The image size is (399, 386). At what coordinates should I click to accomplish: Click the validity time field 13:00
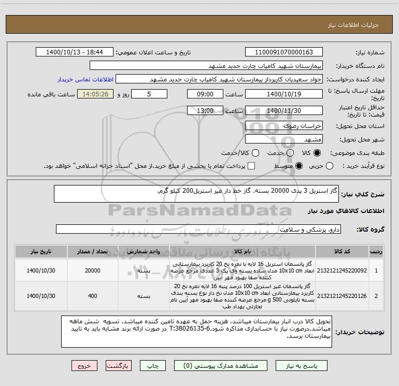[205, 111]
